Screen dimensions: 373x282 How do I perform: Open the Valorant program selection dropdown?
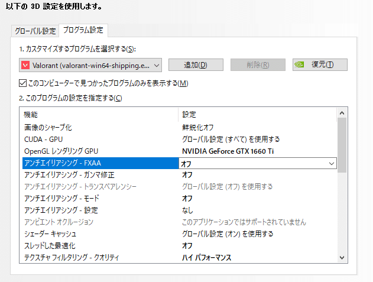click(x=90, y=65)
